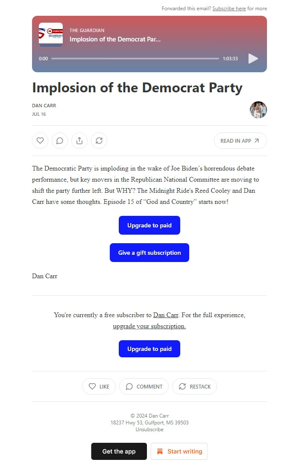This screenshot has height=474, width=299.
Task: Share the post using the share icon
Action: pyautogui.click(x=79, y=140)
